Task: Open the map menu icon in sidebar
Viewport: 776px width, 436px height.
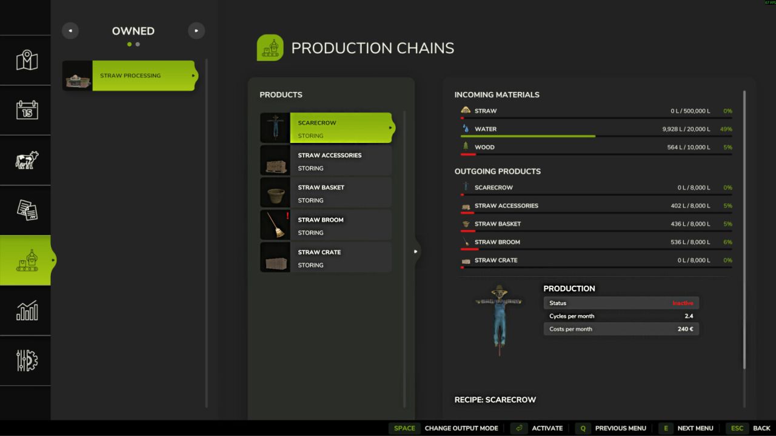Action: (26, 61)
